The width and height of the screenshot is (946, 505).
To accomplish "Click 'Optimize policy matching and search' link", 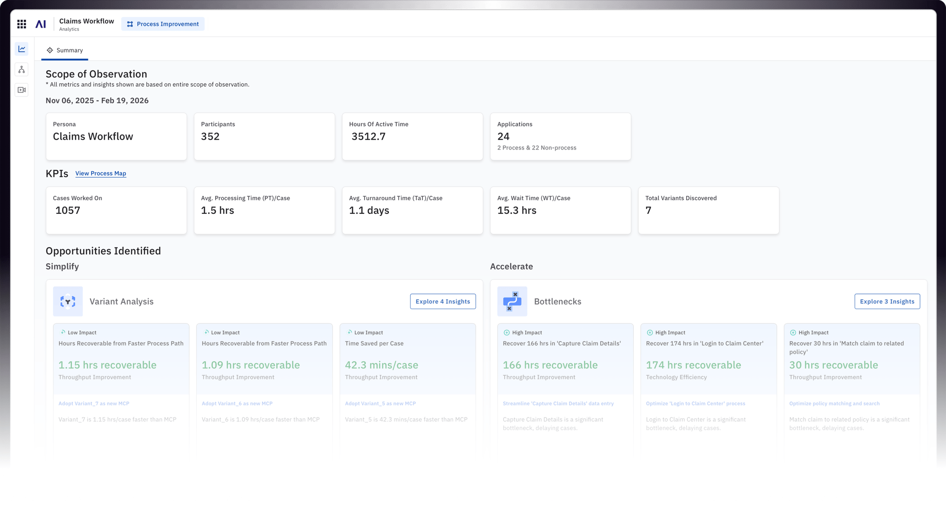I will tap(834, 403).
